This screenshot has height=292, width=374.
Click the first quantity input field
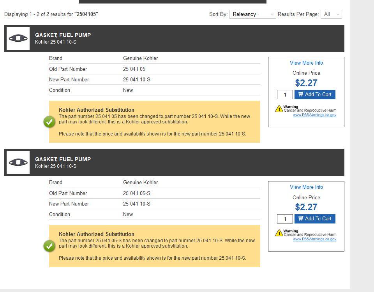(285, 95)
